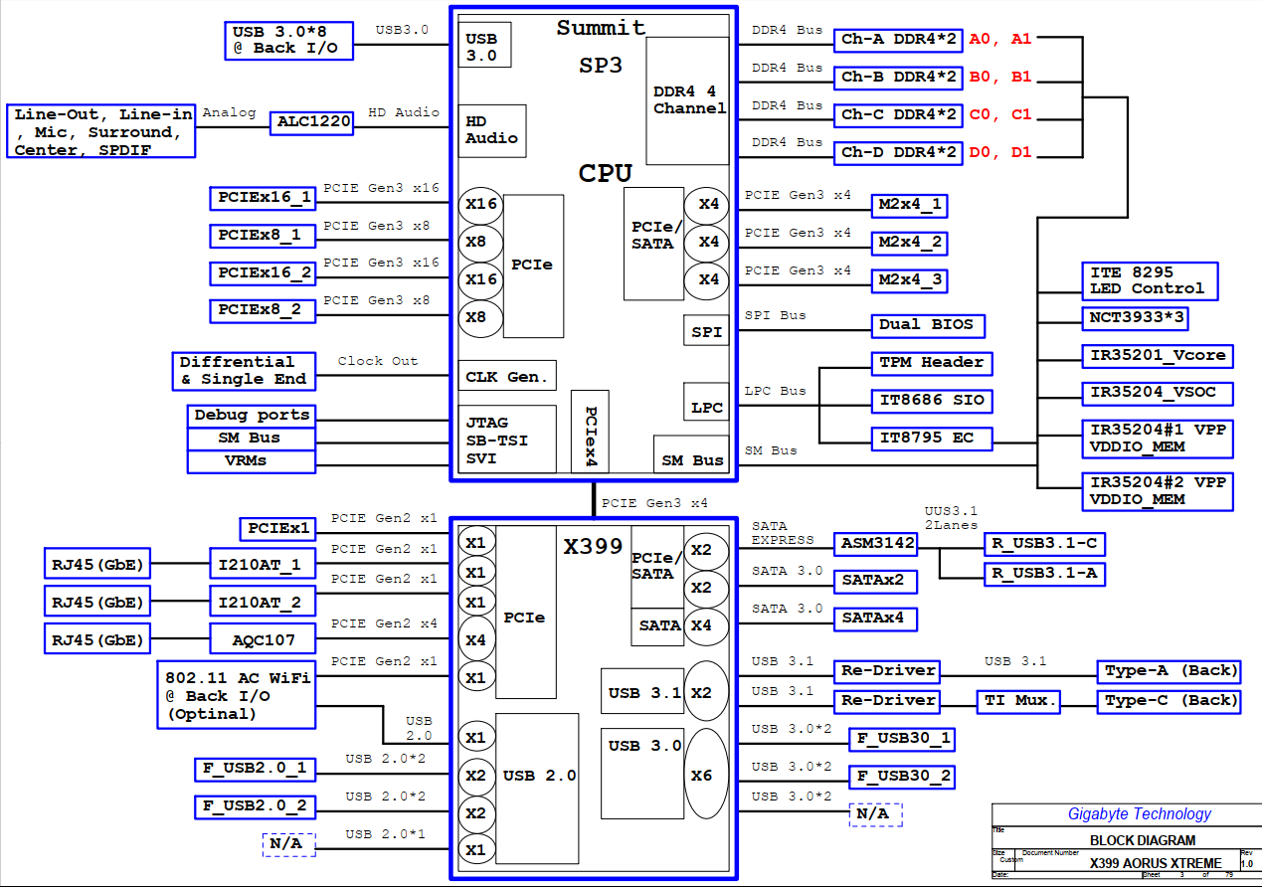This screenshot has width=1262, height=887.
Task: Select the PCIEx8_1 slot block
Action: coord(264,236)
